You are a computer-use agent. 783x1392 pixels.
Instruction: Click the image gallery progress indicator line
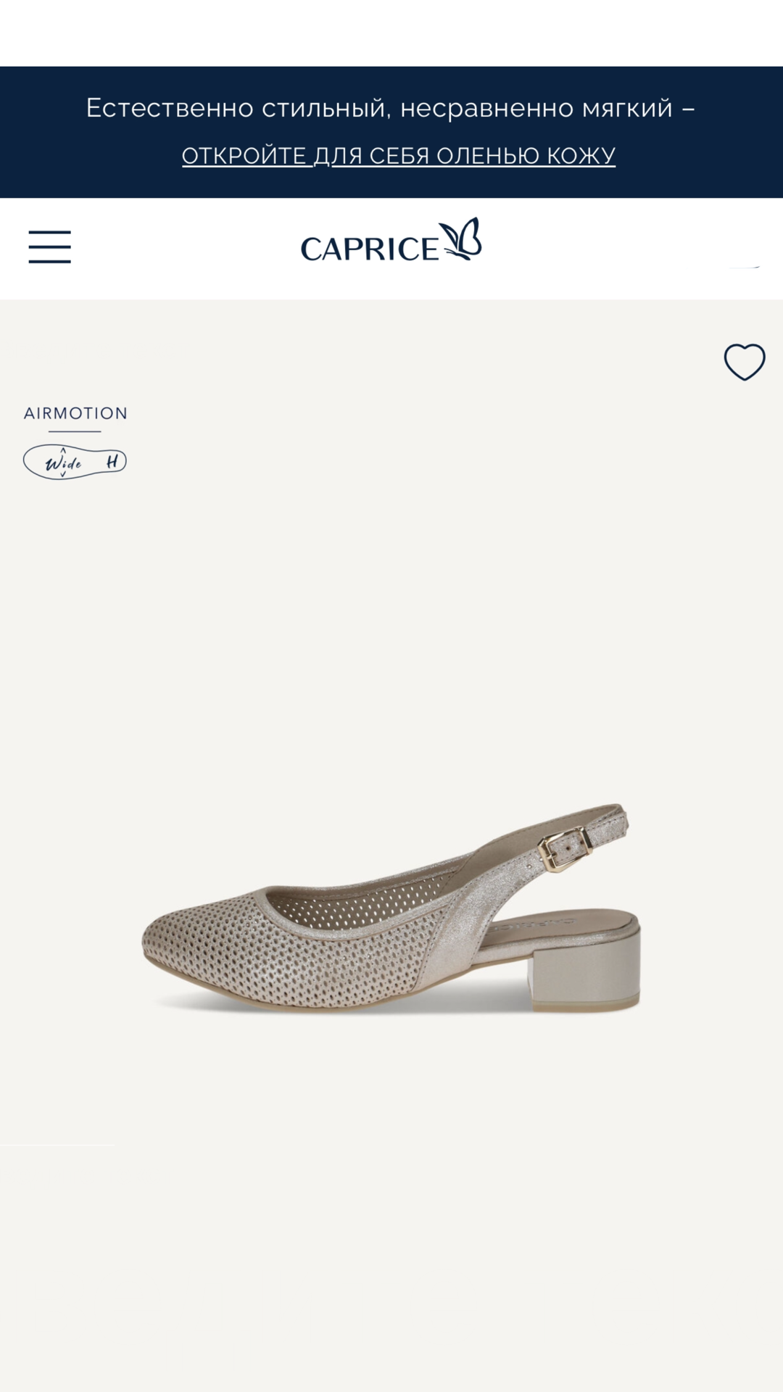pos(57,1145)
